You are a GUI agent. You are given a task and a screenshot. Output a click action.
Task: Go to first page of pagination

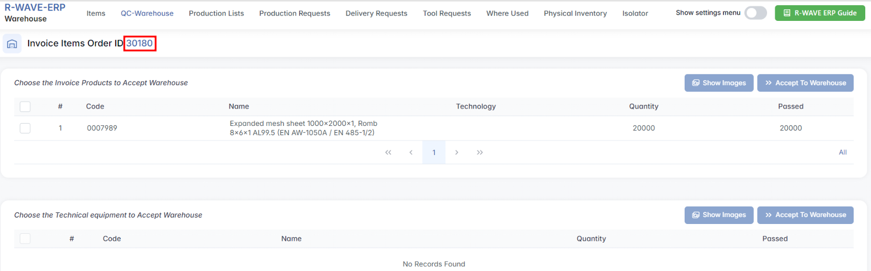pos(388,153)
